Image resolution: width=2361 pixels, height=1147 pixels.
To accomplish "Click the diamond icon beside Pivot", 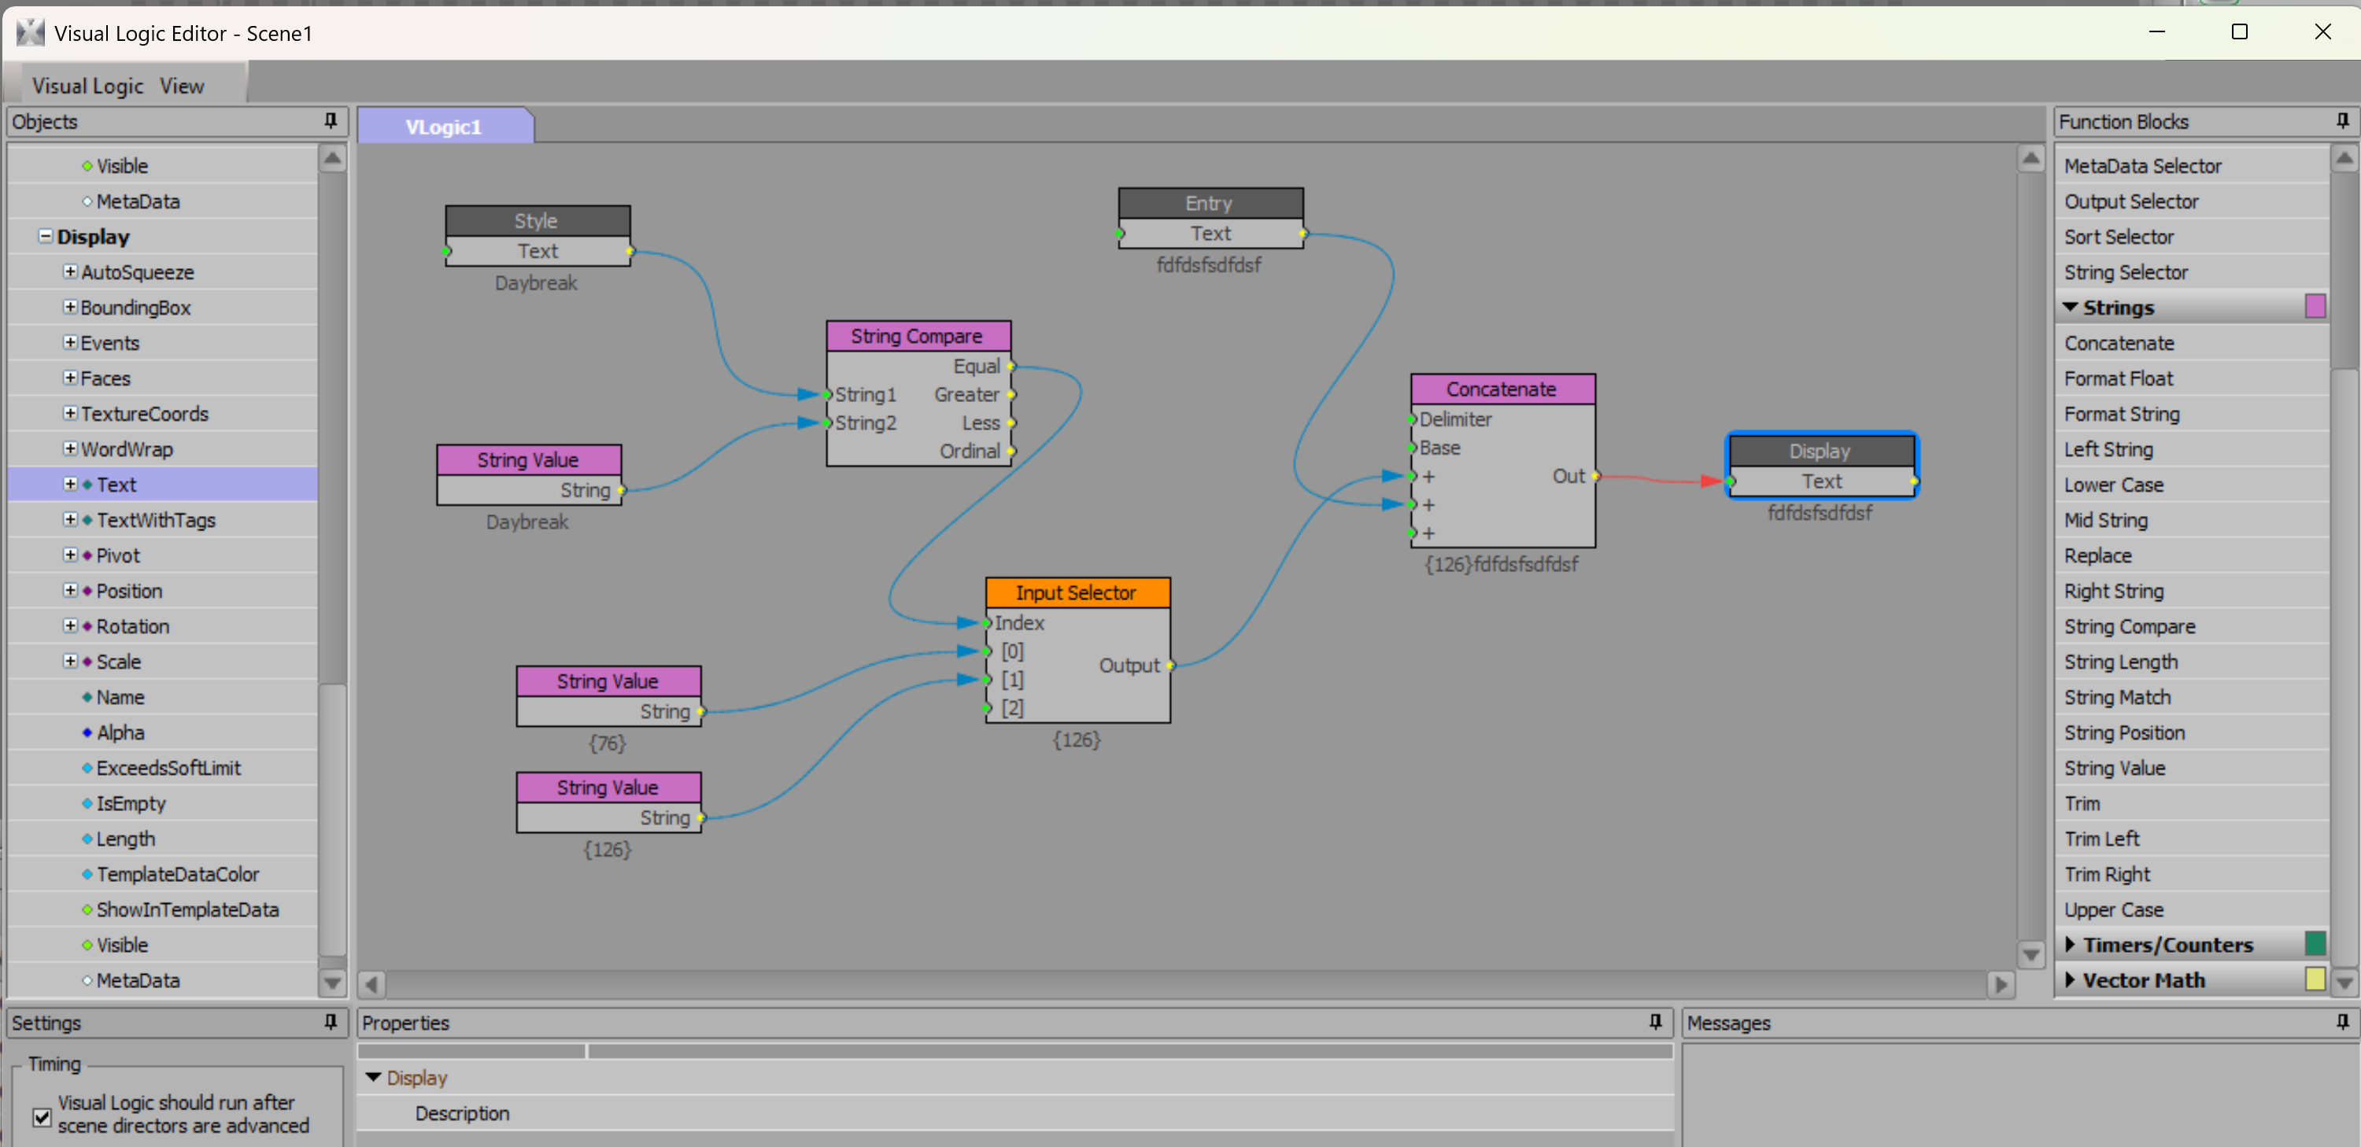I will click(x=87, y=555).
